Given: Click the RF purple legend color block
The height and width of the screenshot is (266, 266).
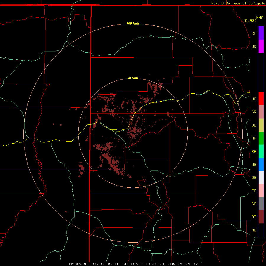Looking at the screenshot, I should tap(261, 33).
